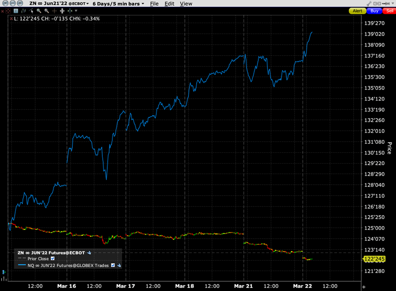
Task: Open the View menu
Action: 186,4
